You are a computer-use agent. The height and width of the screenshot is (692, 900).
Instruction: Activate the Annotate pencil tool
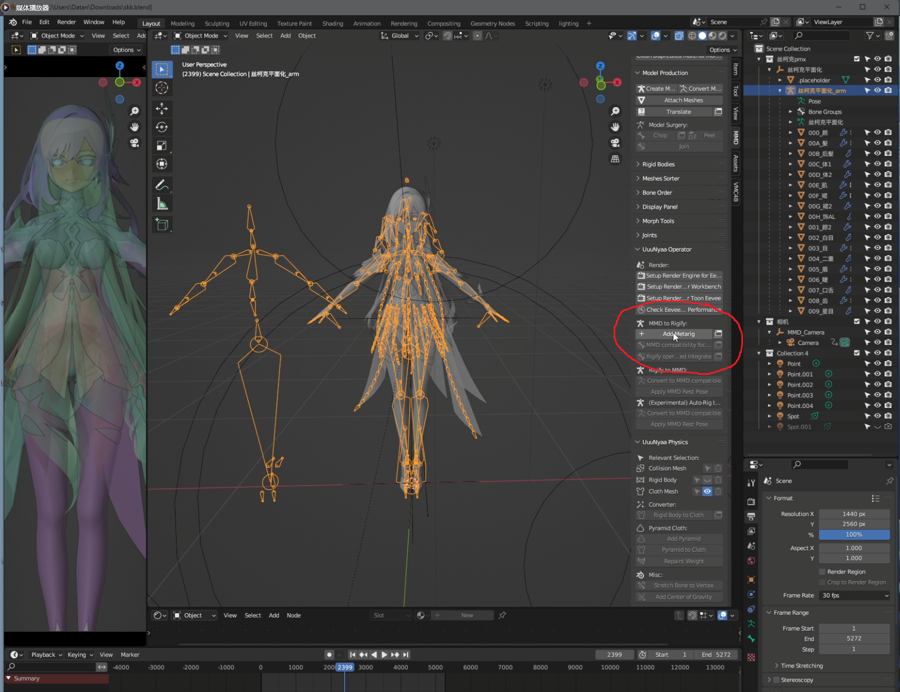click(161, 186)
